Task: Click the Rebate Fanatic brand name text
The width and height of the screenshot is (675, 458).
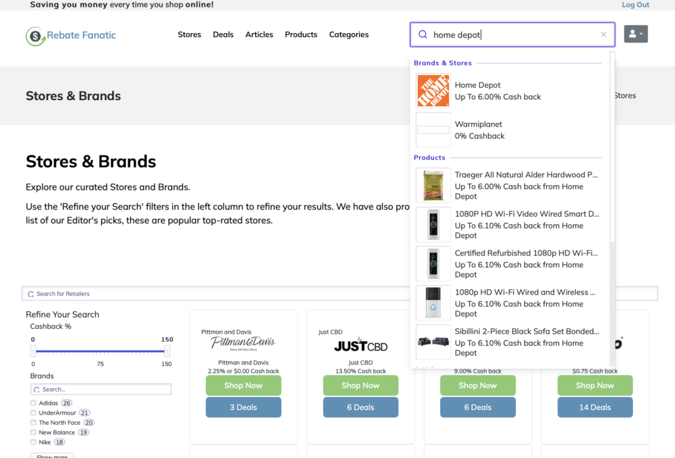Action: click(x=82, y=35)
